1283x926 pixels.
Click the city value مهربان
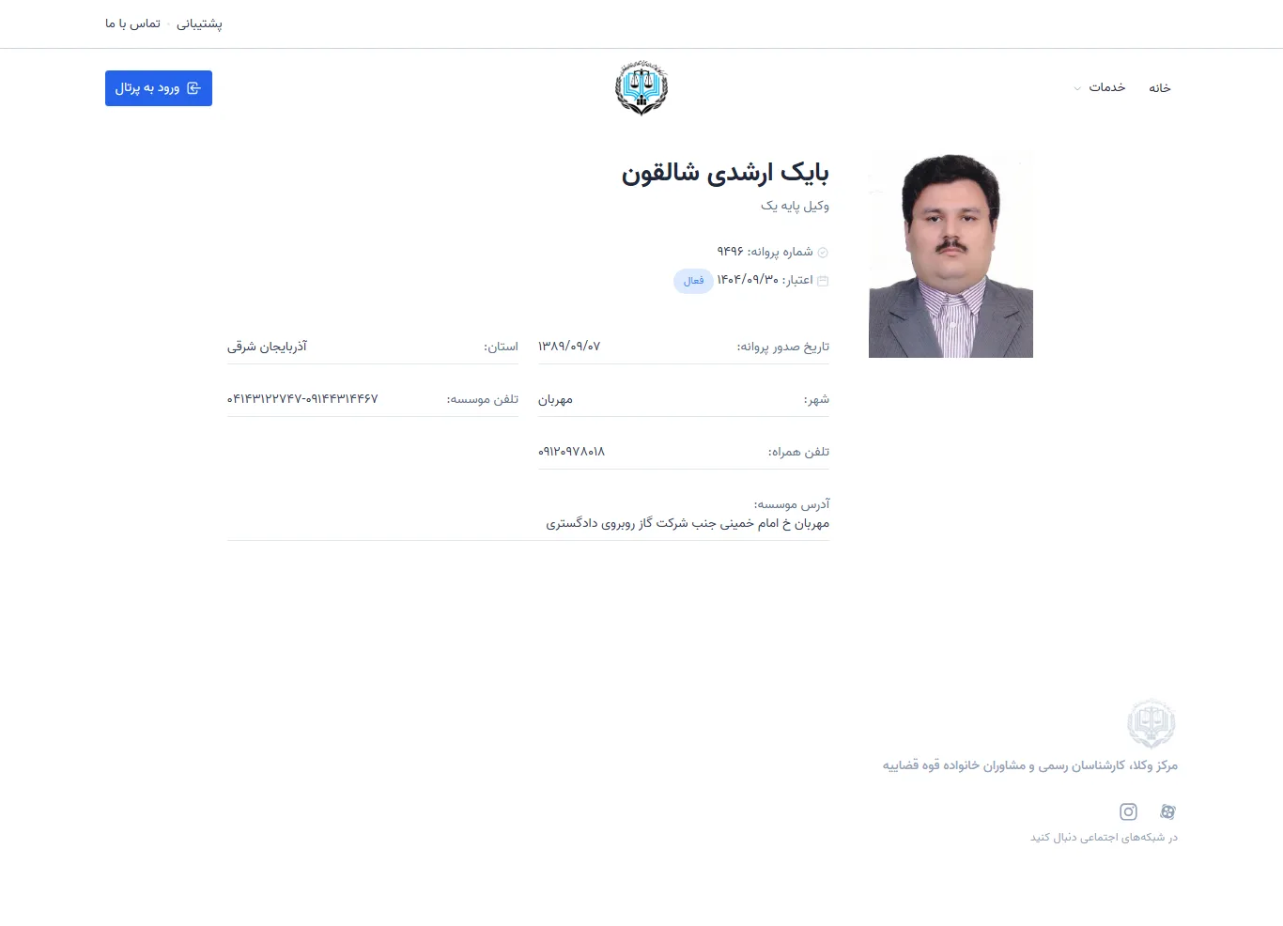pos(555,399)
